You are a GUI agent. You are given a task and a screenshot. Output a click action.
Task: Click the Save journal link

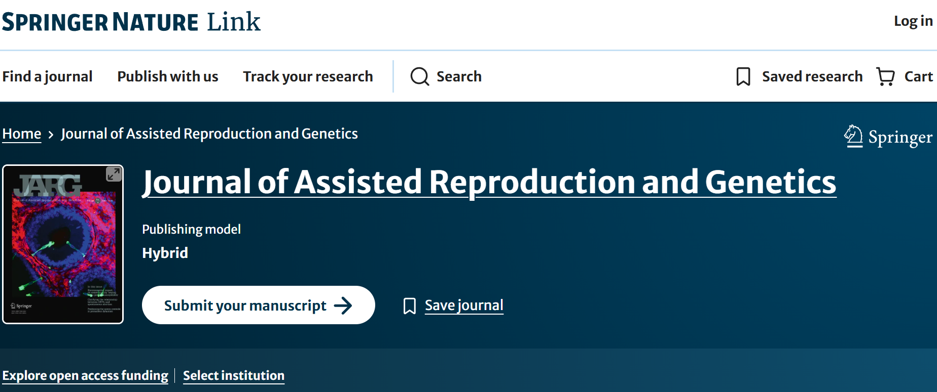point(464,306)
